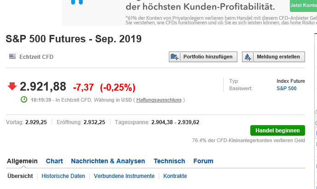Screen dimensions: 317x189
Task: Select the Übersicht sub-tab
Action: point(20,176)
